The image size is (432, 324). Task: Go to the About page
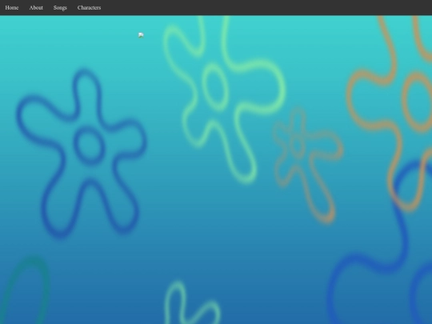[x=36, y=8]
